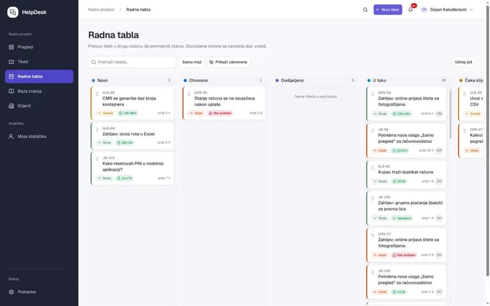Viewport: 490px width, 306px height.
Task: Click the Baza znanja book icon
Action: point(11,91)
